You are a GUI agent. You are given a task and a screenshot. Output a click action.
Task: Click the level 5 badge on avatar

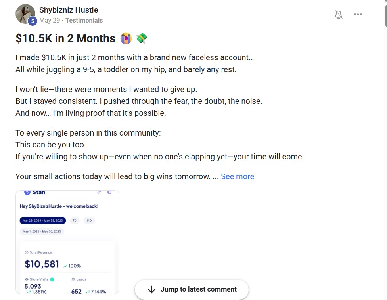[33, 21]
